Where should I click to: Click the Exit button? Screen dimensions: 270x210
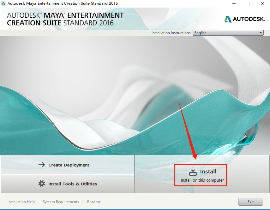[x=250, y=201]
